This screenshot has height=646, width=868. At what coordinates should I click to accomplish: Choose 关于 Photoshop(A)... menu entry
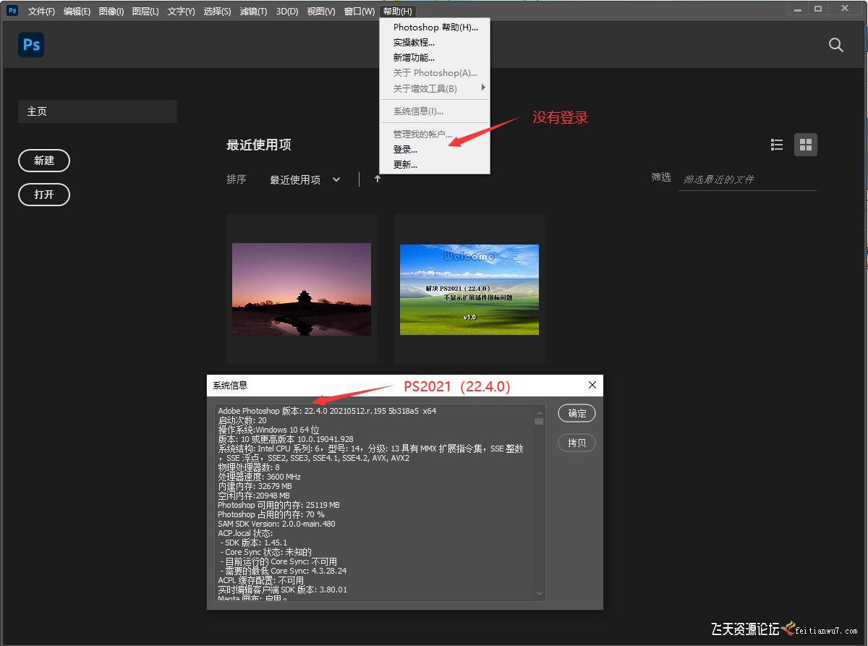click(x=435, y=73)
